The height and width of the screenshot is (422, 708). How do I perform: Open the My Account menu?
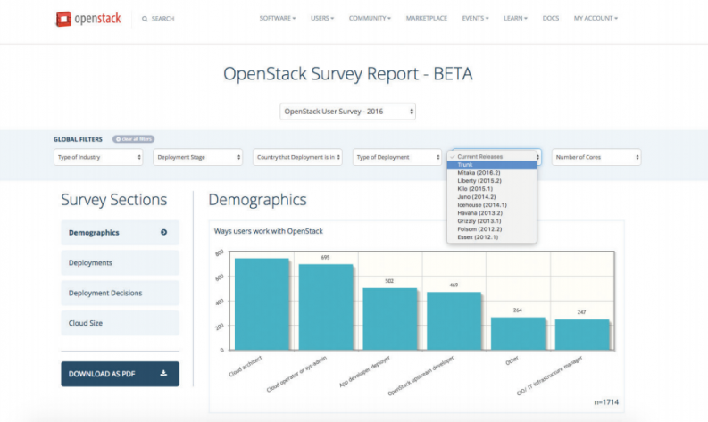(x=596, y=18)
